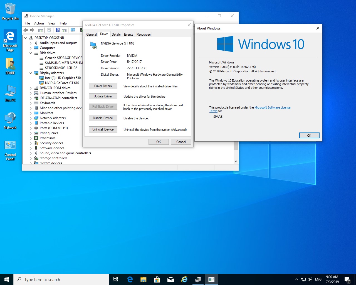Image resolution: width=356 pixels, height=285 pixels.
Task: Click the Uninstall Device button
Action: [103, 129]
